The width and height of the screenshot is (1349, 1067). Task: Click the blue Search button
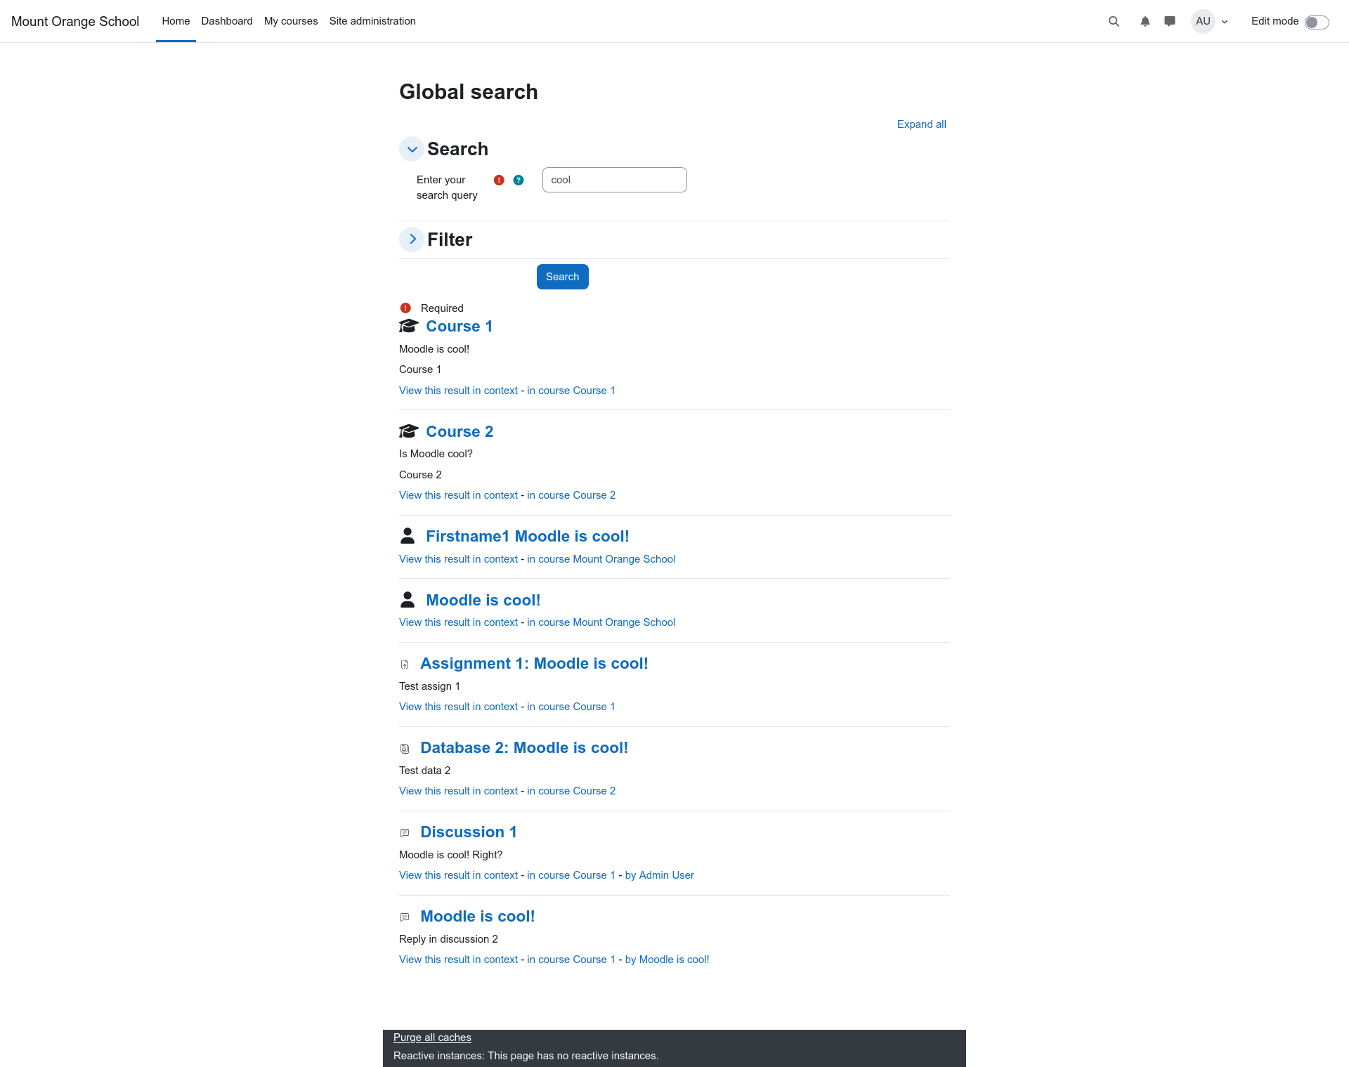(x=563, y=277)
